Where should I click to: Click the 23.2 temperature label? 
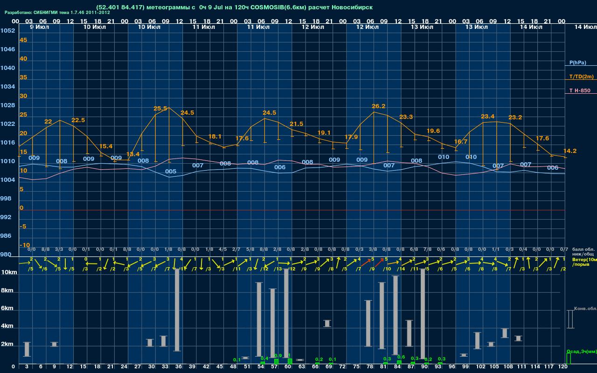click(x=515, y=117)
